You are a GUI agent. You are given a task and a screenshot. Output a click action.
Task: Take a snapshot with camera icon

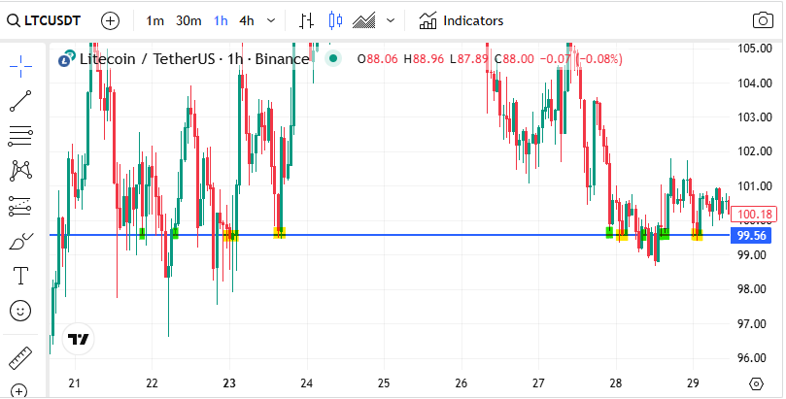763,20
